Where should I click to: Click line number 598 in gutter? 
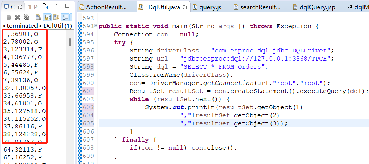(x=88, y=67)
